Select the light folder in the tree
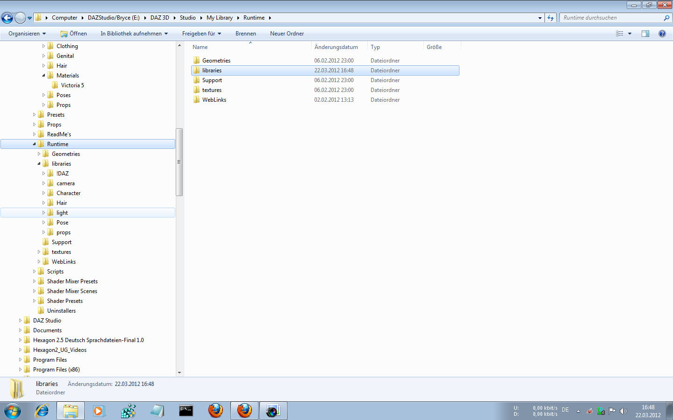This screenshot has width=673, height=420. coord(62,213)
